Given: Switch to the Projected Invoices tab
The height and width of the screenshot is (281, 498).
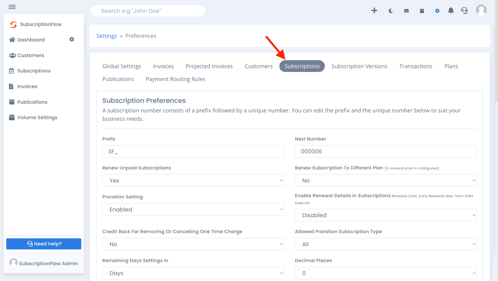Looking at the screenshot, I should tap(209, 66).
